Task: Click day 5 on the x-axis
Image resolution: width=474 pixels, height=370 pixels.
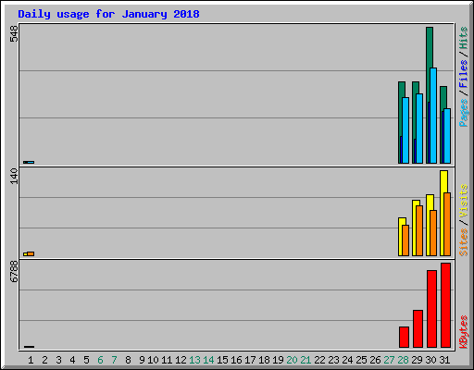Action: 86,360
